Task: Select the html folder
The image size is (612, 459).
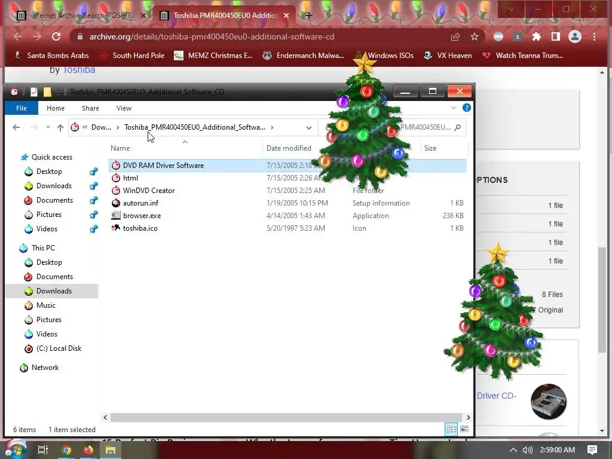Action: click(x=130, y=178)
